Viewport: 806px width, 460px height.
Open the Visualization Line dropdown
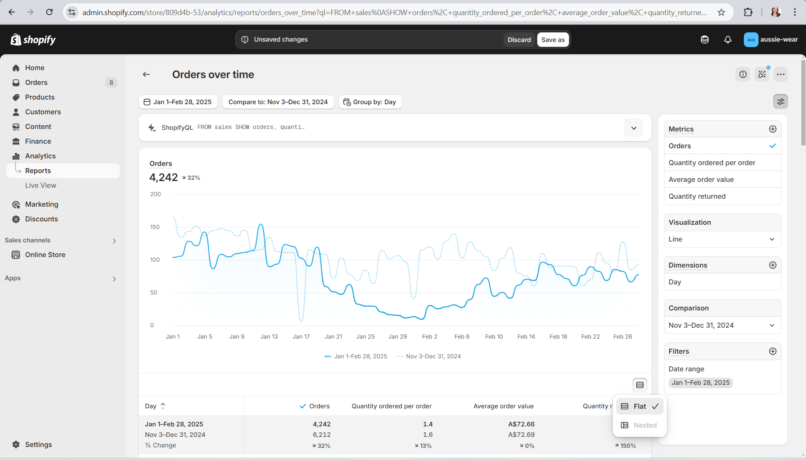coord(722,239)
